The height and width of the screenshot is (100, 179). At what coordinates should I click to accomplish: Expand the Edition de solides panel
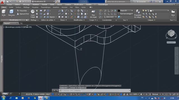click(x=48, y=20)
